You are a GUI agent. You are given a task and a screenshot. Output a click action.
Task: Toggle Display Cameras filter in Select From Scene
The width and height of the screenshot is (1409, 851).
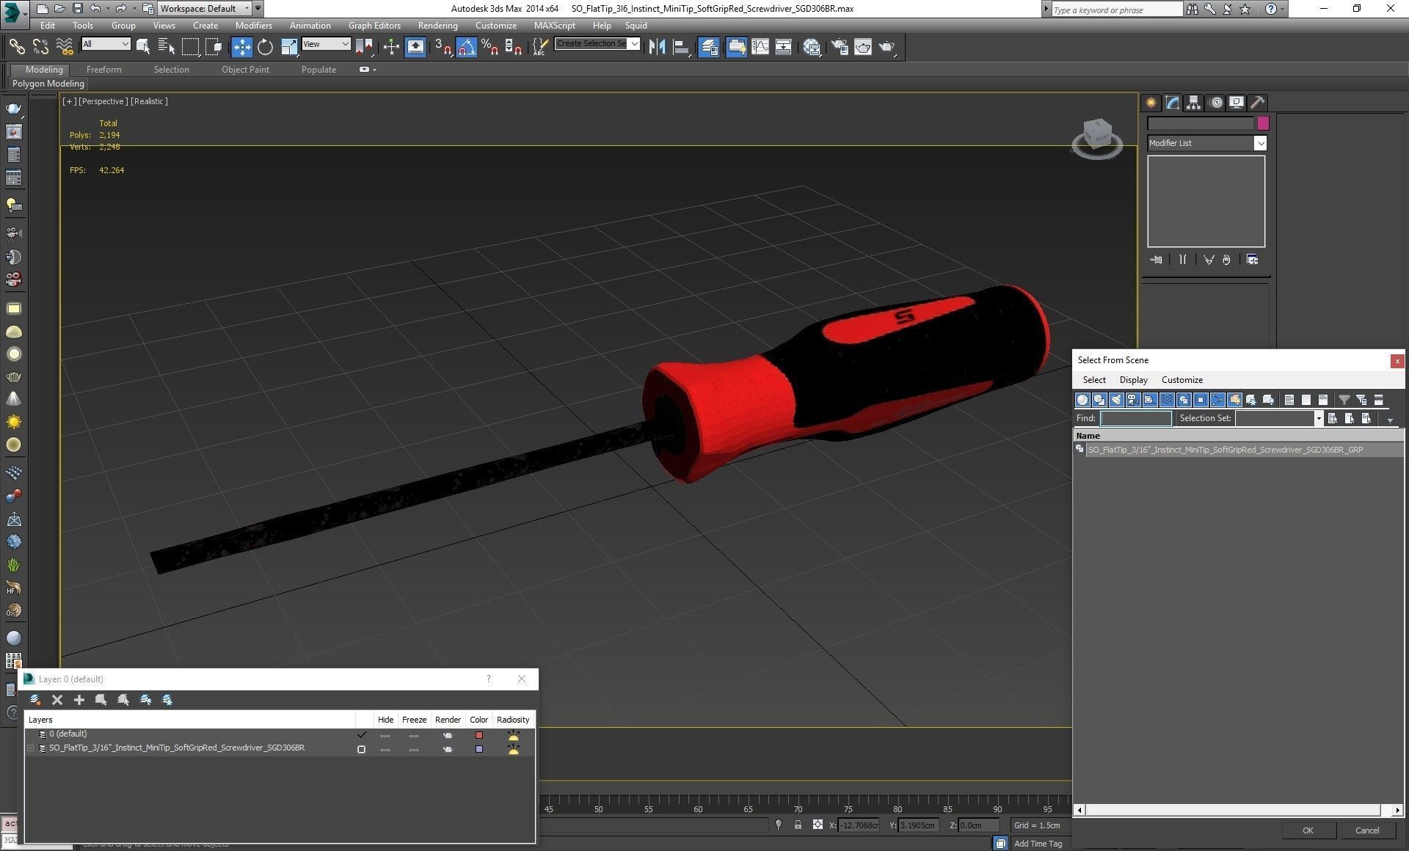pyautogui.click(x=1133, y=400)
